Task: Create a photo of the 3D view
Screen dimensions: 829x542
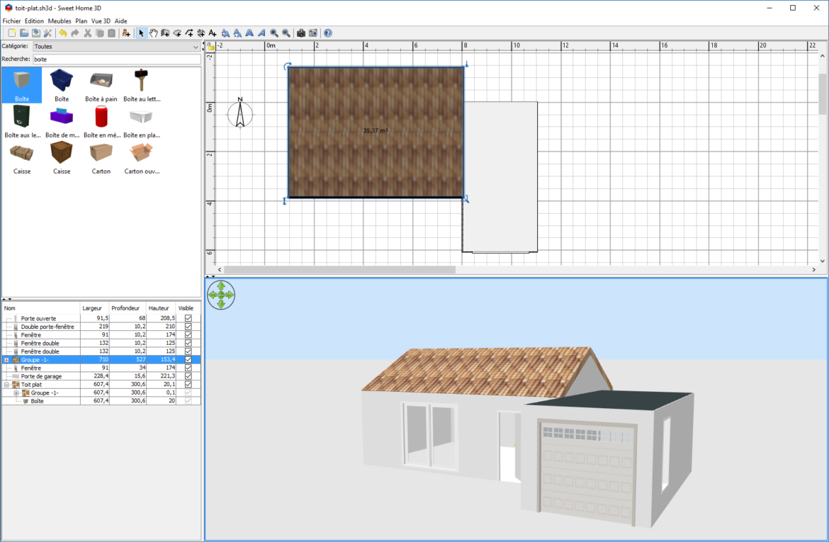Action: click(x=300, y=33)
